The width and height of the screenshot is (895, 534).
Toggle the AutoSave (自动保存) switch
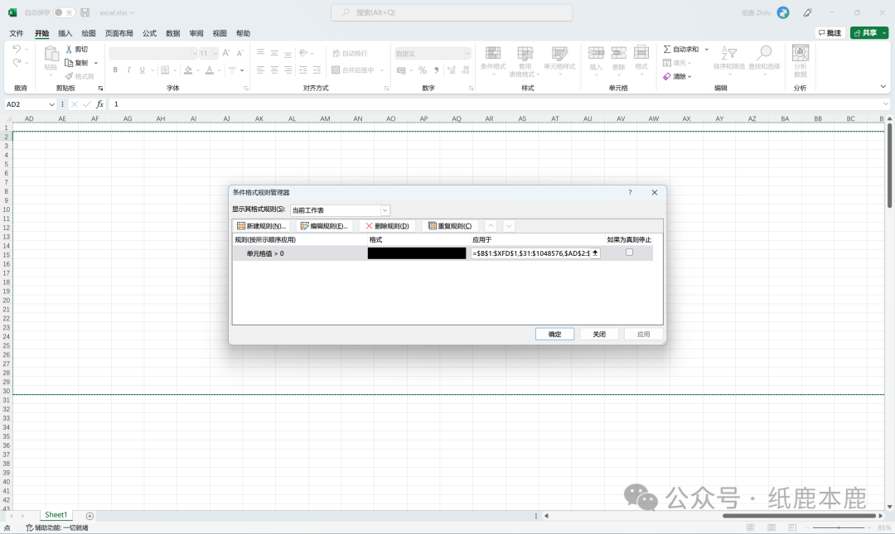(x=64, y=12)
